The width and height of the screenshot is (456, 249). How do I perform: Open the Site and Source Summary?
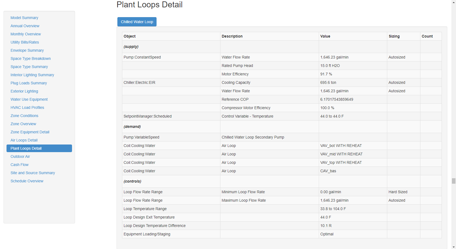[x=33, y=173]
